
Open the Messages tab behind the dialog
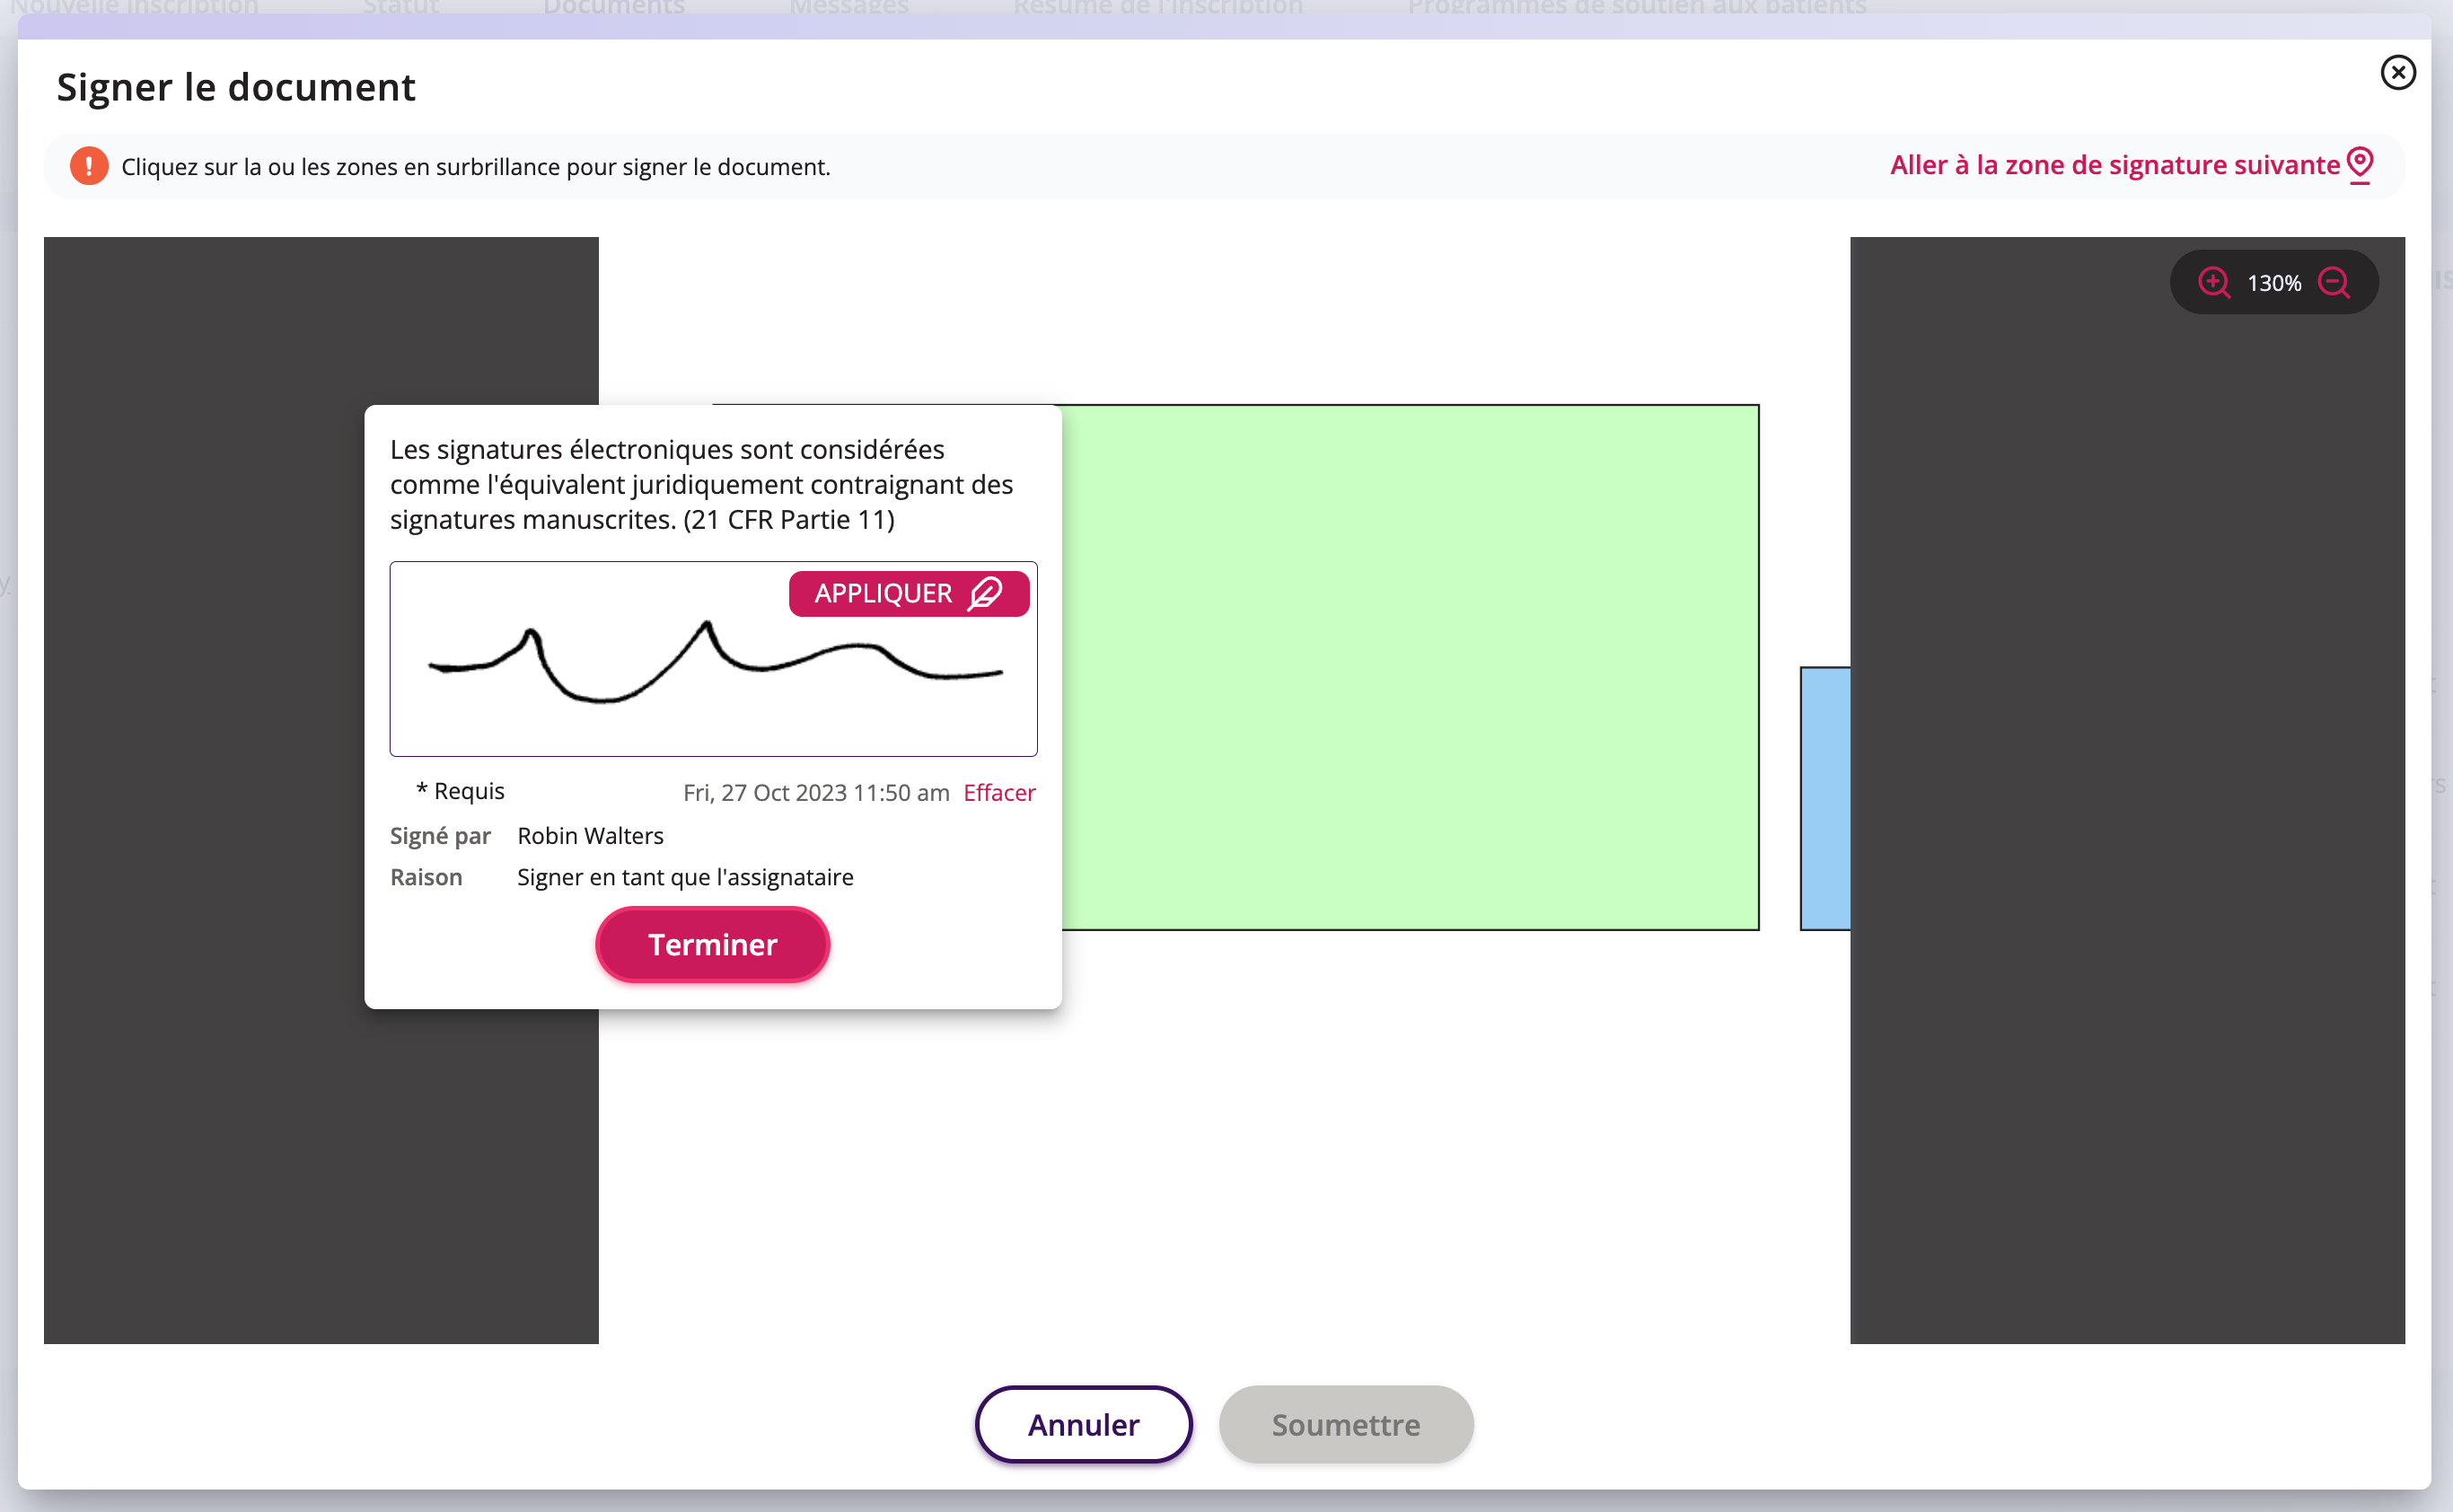point(848,8)
